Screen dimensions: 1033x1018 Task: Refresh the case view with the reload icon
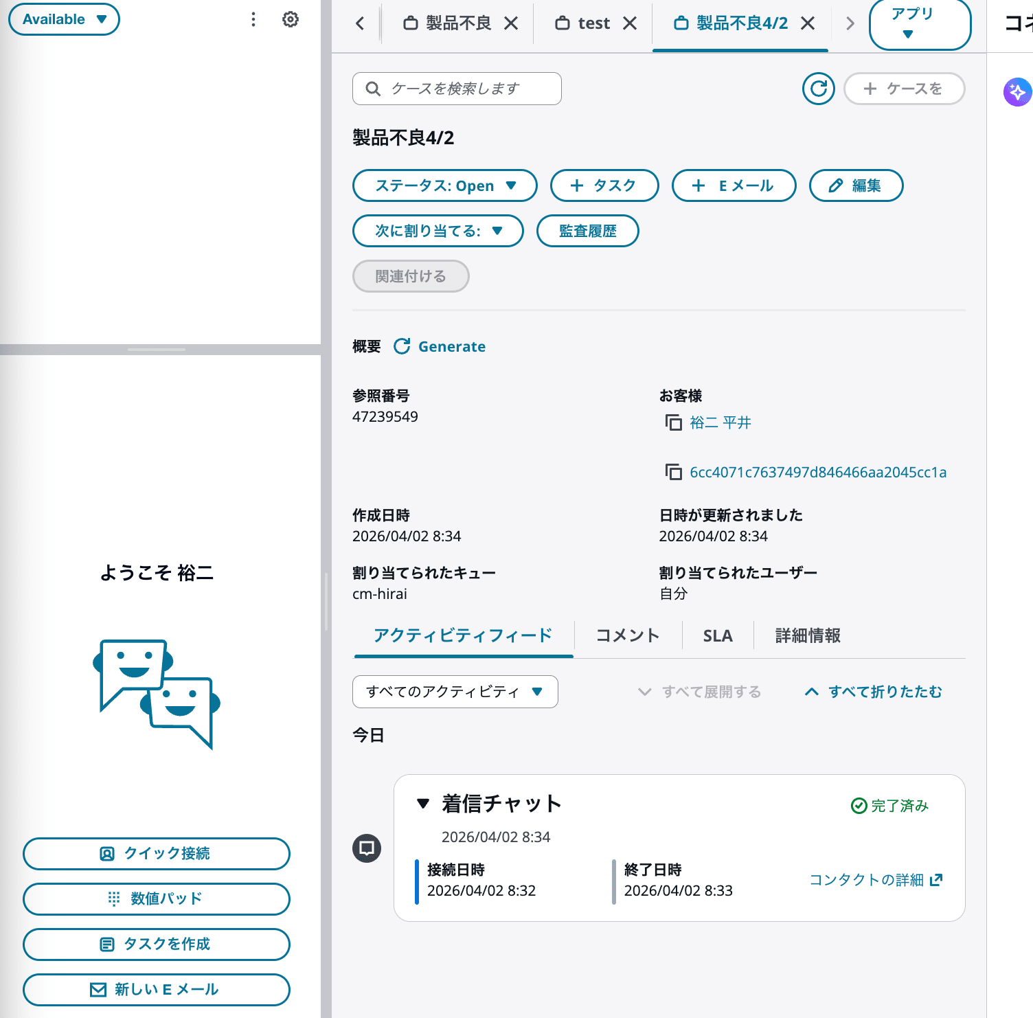point(818,89)
